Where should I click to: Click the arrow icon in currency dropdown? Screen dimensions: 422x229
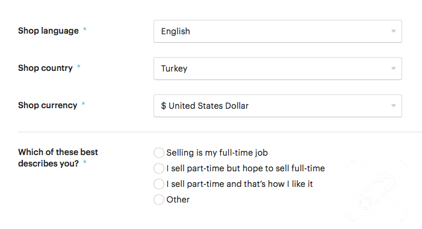tap(394, 106)
